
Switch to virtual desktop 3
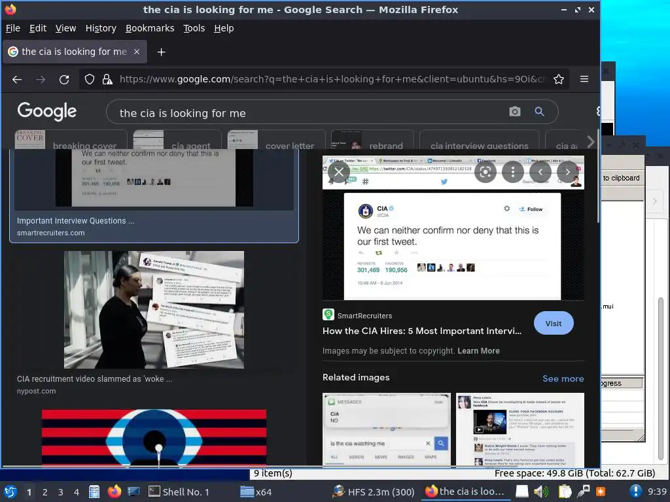[61, 492]
